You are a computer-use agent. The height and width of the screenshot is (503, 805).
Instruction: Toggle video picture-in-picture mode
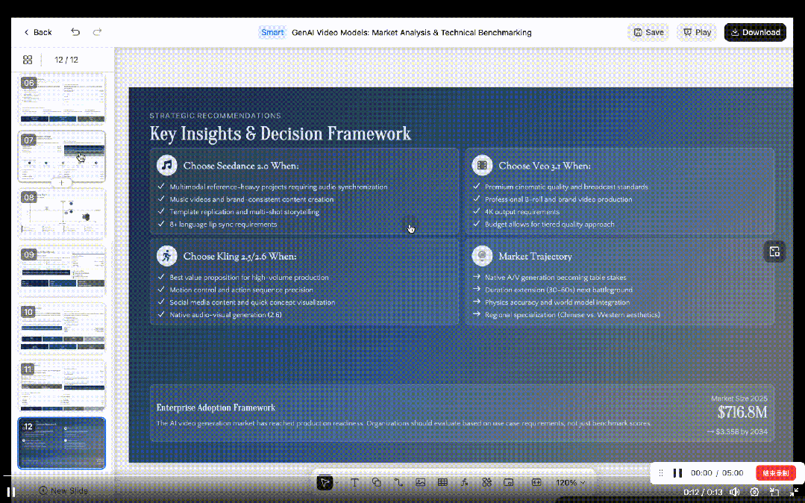click(x=774, y=492)
